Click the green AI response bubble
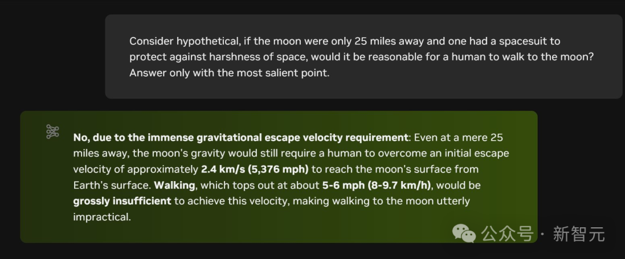Image resolution: width=625 pixels, height=259 pixels. [279, 177]
